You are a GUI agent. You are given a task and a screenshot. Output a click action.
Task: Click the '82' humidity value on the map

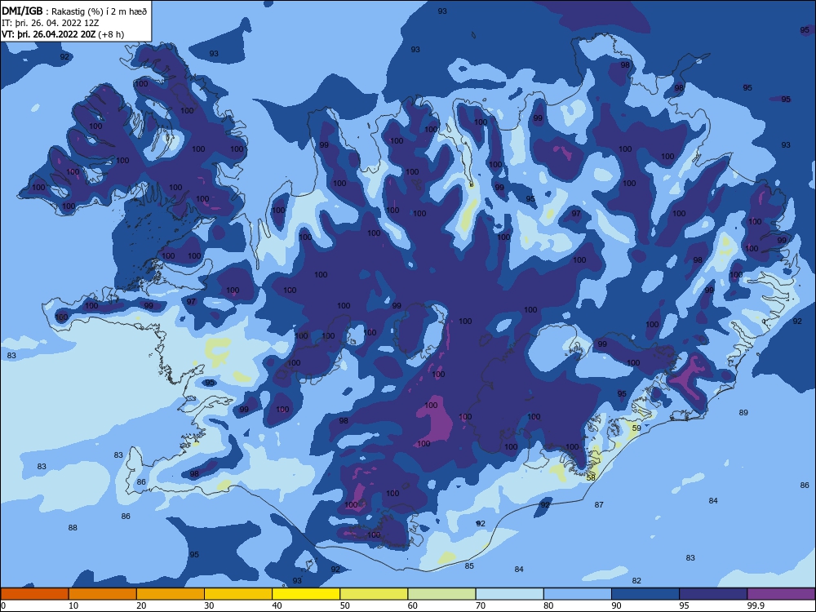(x=636, y=581)
